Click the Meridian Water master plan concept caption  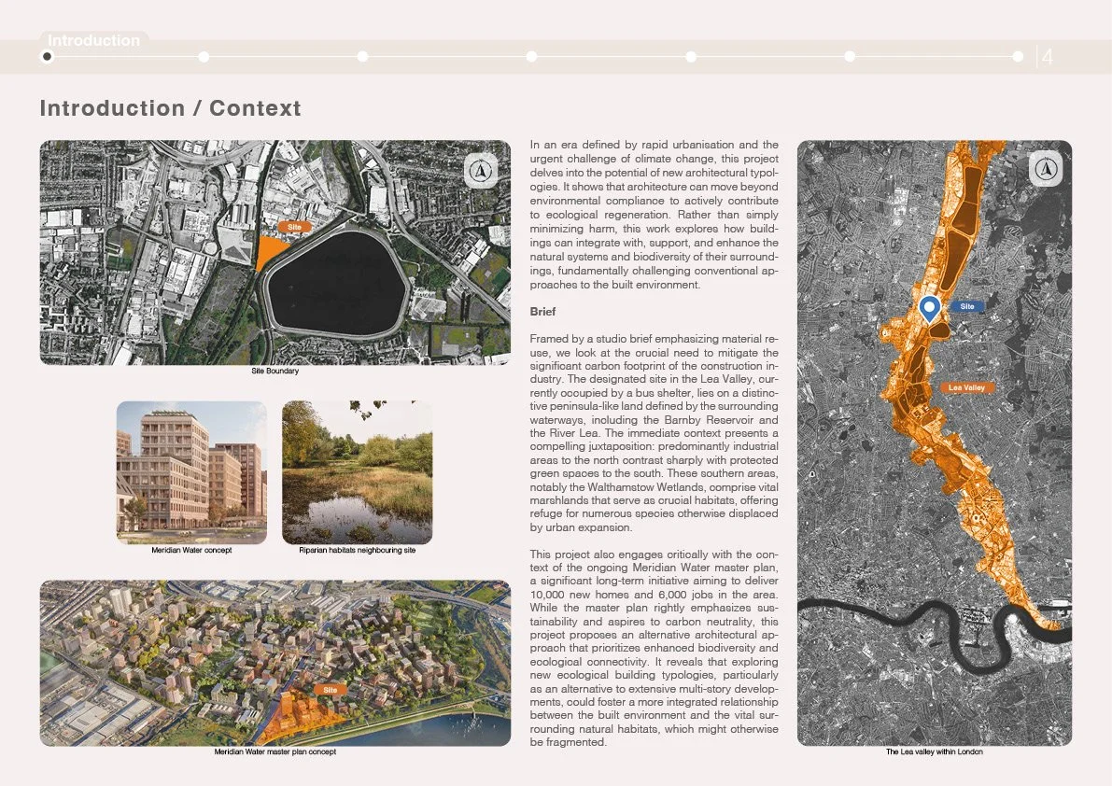275,751
